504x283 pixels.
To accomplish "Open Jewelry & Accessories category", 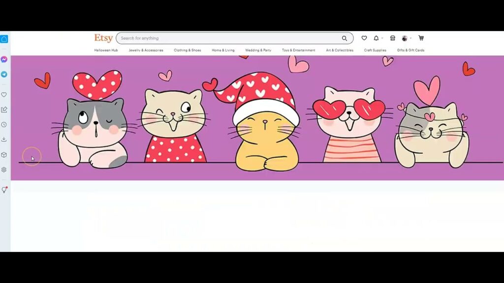I will [x=146, y=51].
